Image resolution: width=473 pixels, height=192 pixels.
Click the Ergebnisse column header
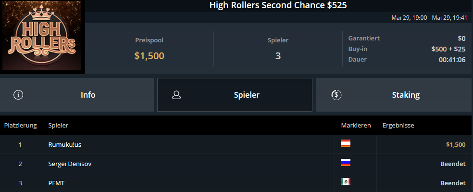click(x=398, y=125)
